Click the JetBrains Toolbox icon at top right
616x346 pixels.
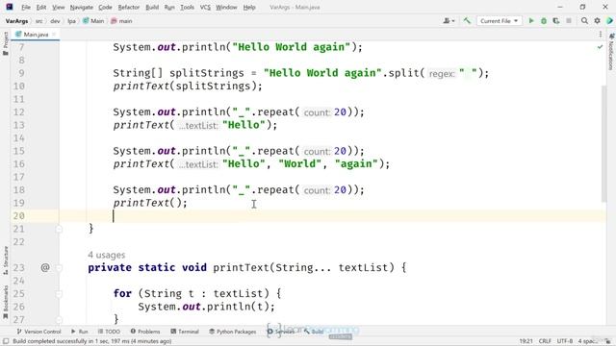coord(609,21)
